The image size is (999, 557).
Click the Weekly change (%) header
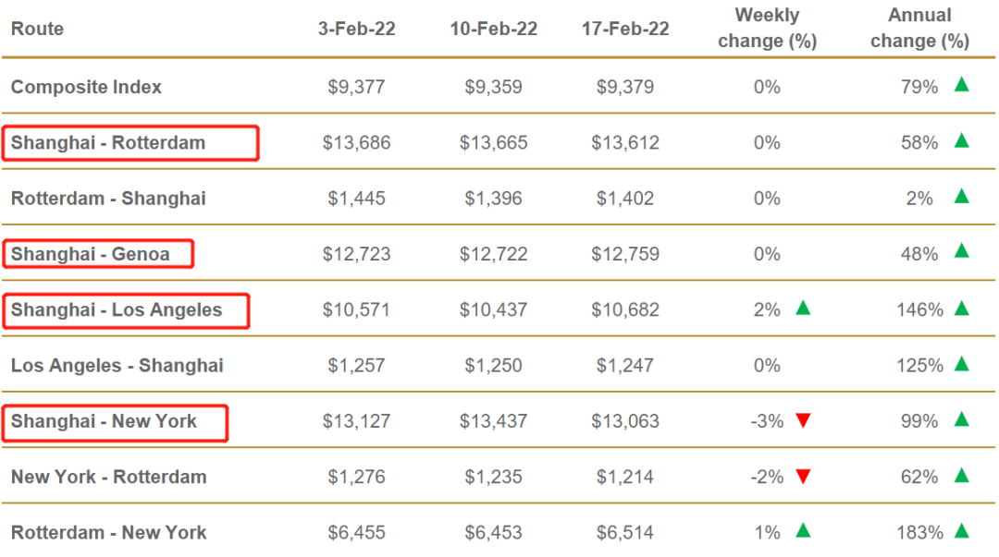[767, 29]
